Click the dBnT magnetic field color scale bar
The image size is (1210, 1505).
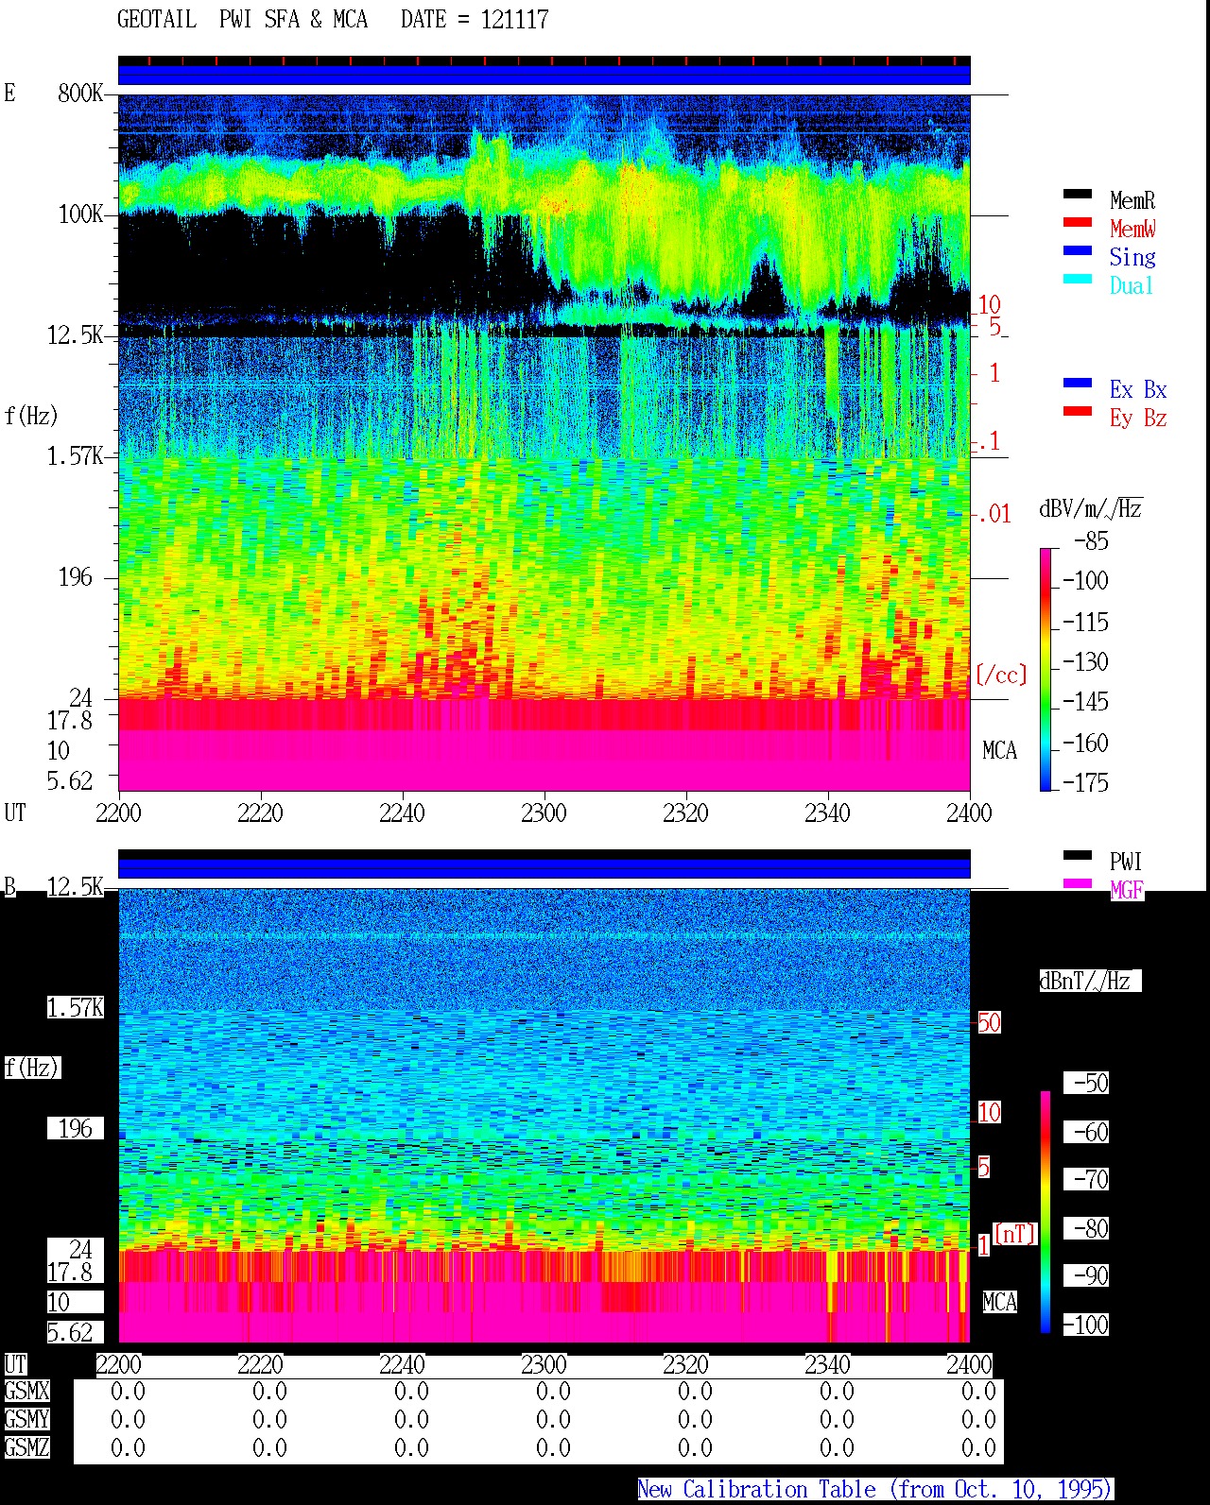pyautogui.click(x=1046, y=1212)
